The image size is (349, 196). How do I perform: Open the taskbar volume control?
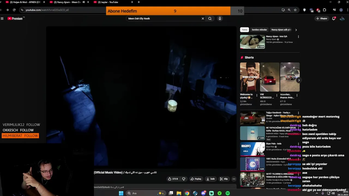click(x=333, y=193)
